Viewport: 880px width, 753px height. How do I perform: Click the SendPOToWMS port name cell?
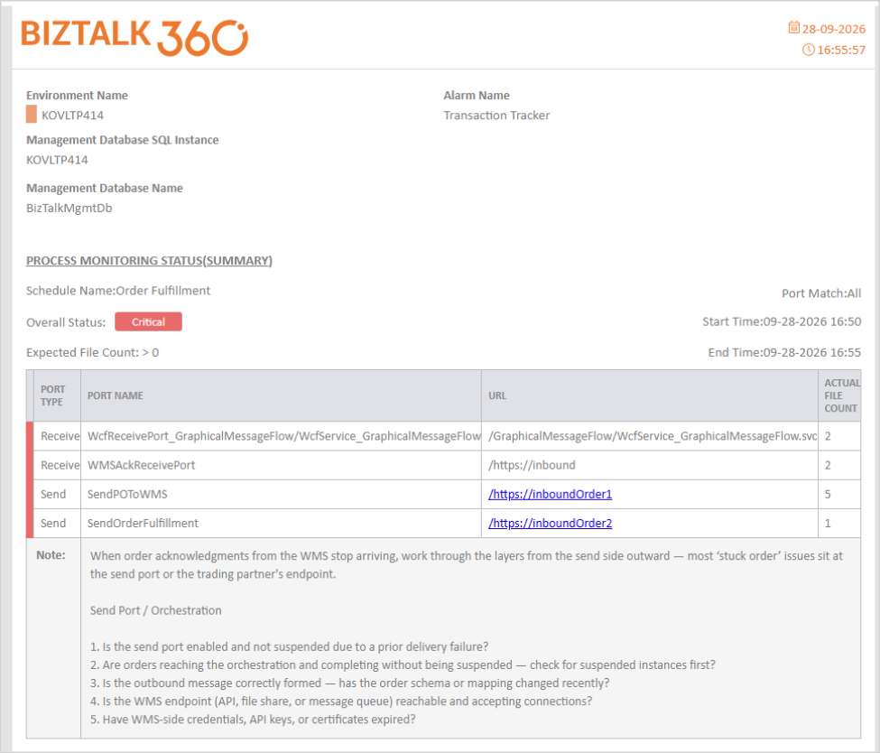tap(282, 495)
